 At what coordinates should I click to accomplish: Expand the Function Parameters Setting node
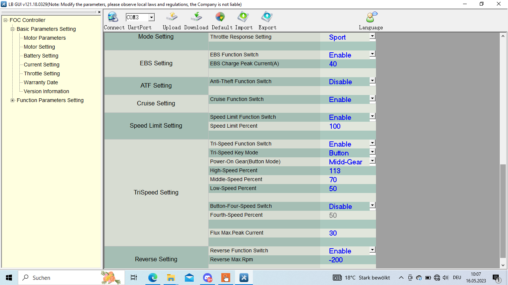pos(13,100)
